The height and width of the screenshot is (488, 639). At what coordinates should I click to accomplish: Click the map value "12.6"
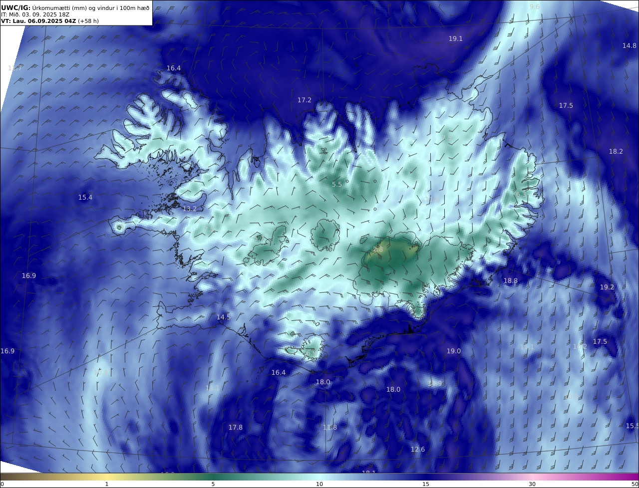coord(418,449)
